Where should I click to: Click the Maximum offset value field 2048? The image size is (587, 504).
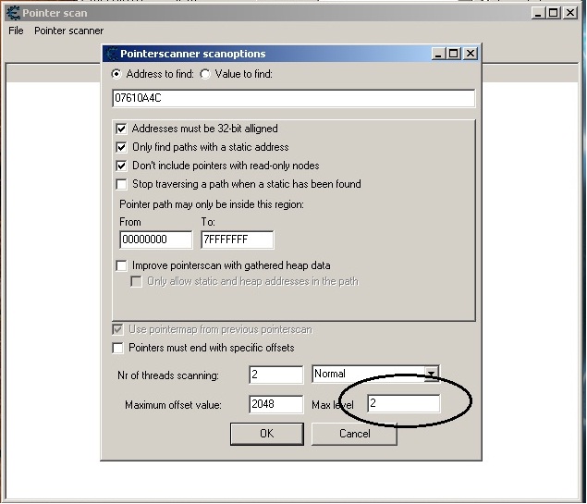[x=275, y=404]
